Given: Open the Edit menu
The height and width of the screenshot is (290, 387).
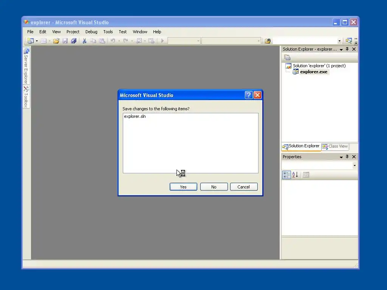Looking at the screenshot, I should [x=43, y=32].
